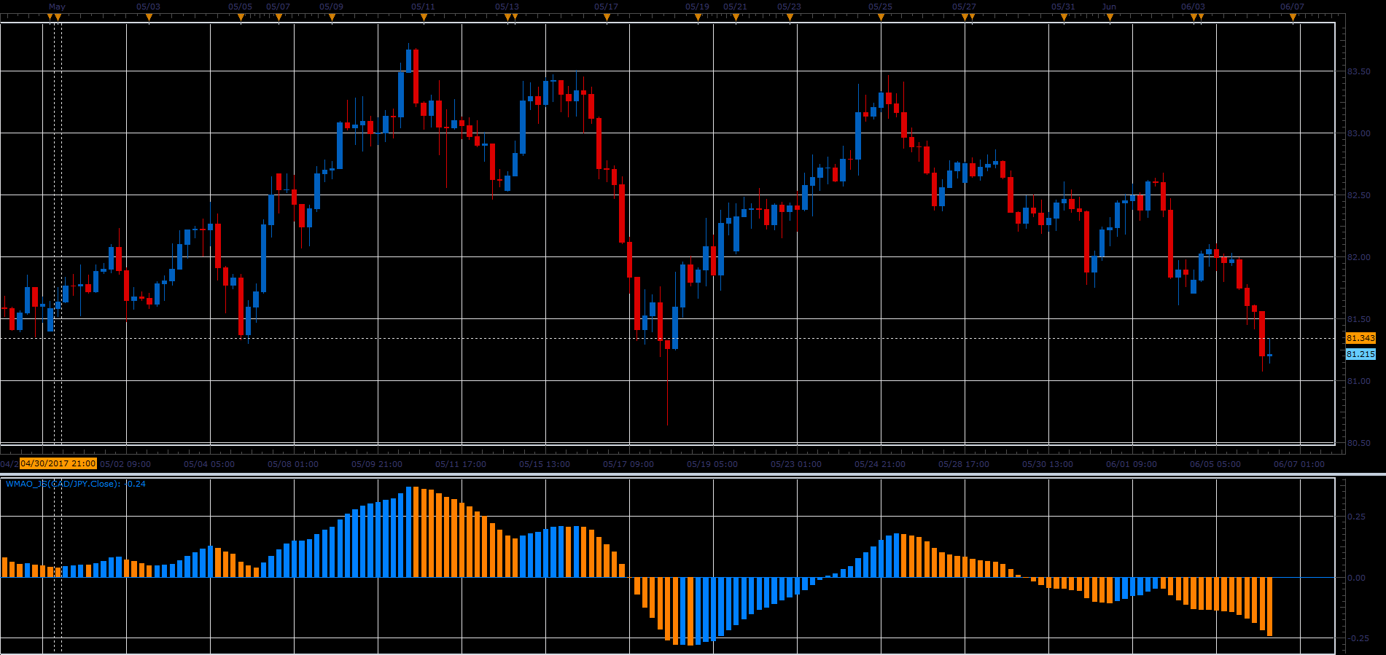Click the 83.00 price axis label

[1359, 133]
